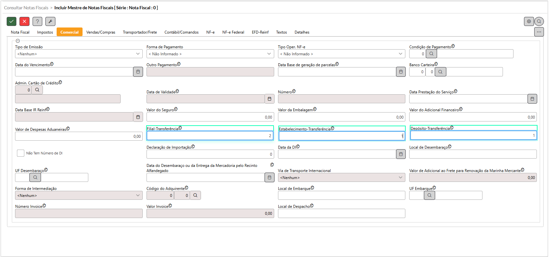Screen dimensions: 549x257
Task: Open the gear settings icon
Action: click(529, 21)
